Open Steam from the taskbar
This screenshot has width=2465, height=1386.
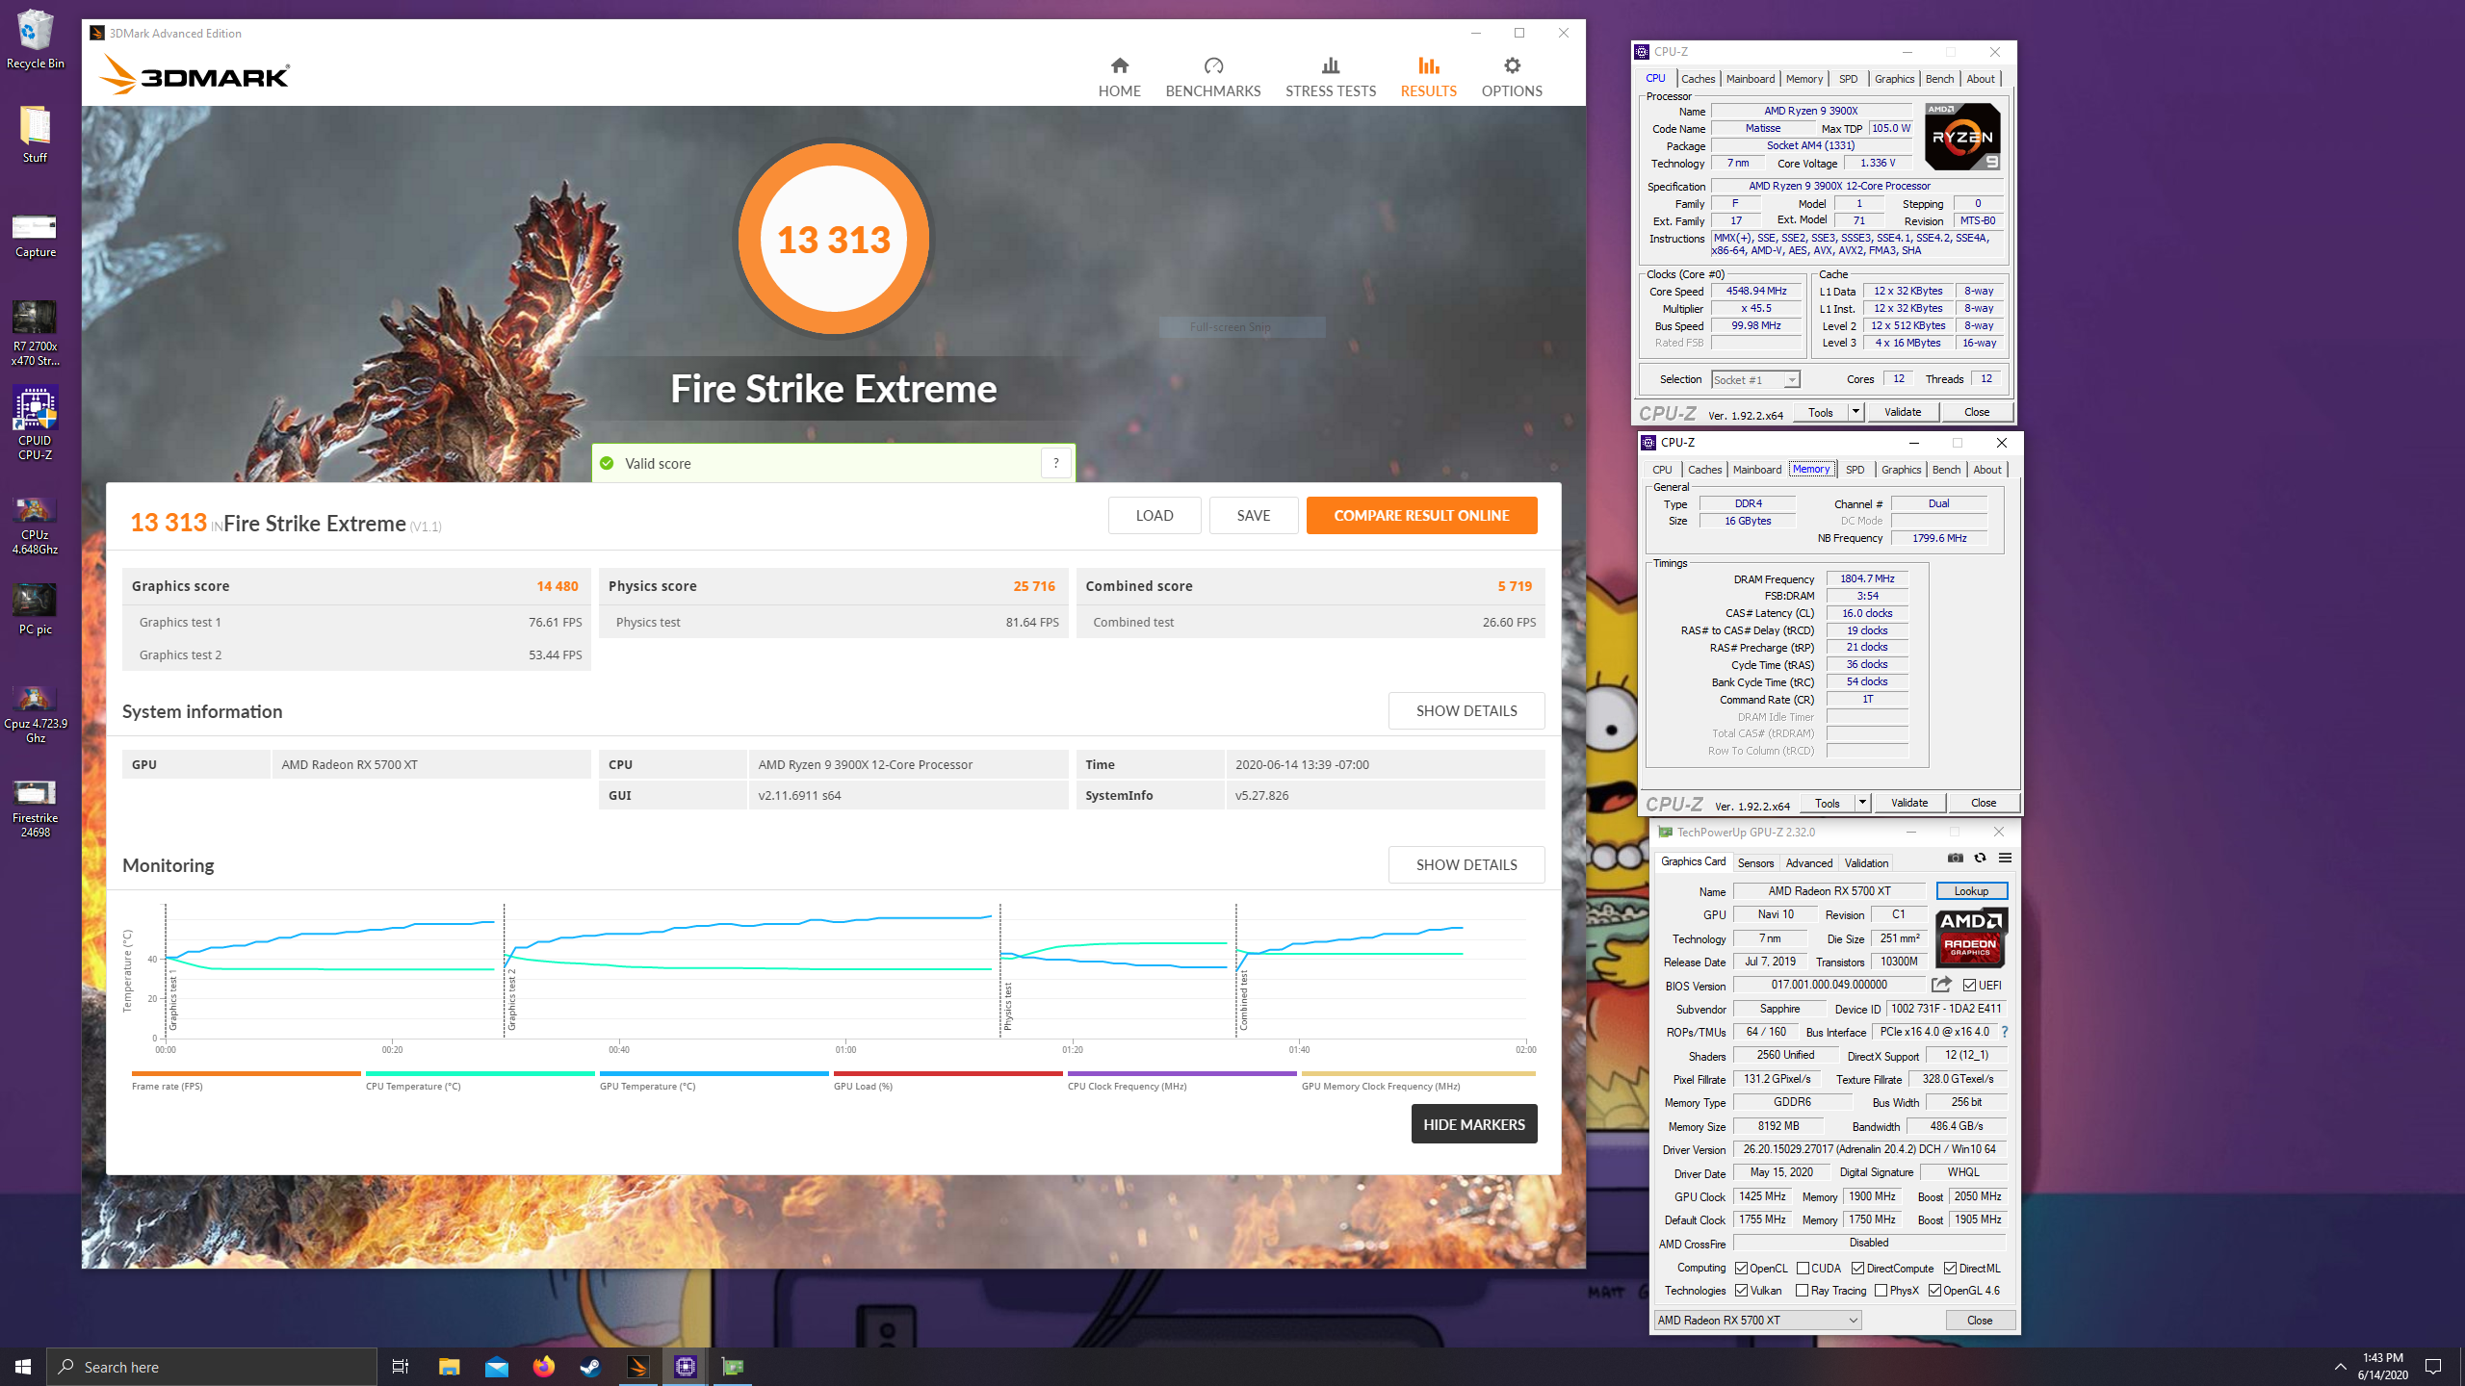(590, 1367)
